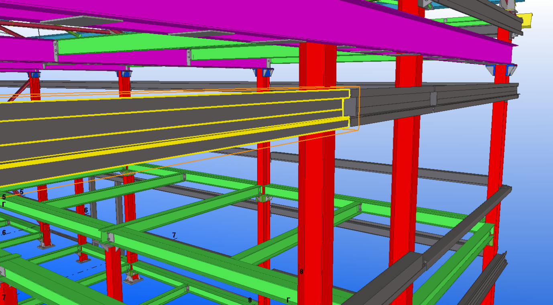Click grid label "Г" under the left-edge "5" label

pos(4,204)
